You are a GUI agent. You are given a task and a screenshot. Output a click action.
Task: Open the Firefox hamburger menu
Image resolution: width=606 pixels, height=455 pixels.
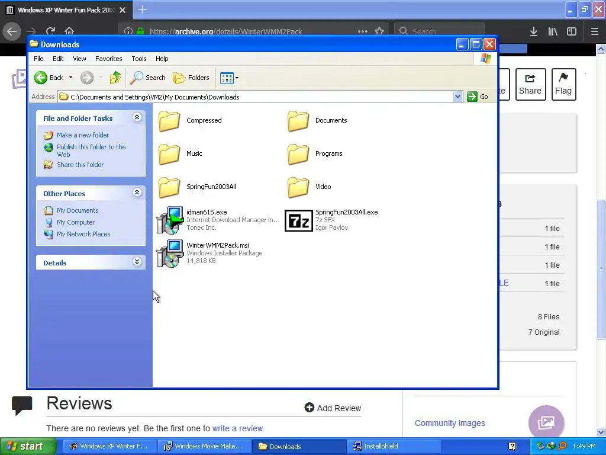[595, 31]
